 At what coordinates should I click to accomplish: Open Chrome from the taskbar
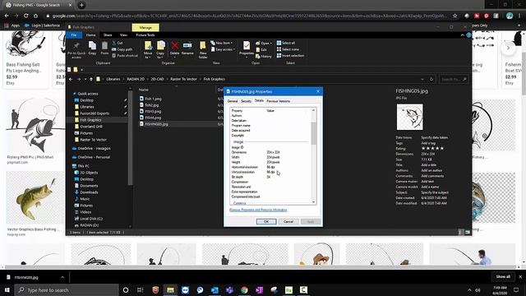(245, 290)
